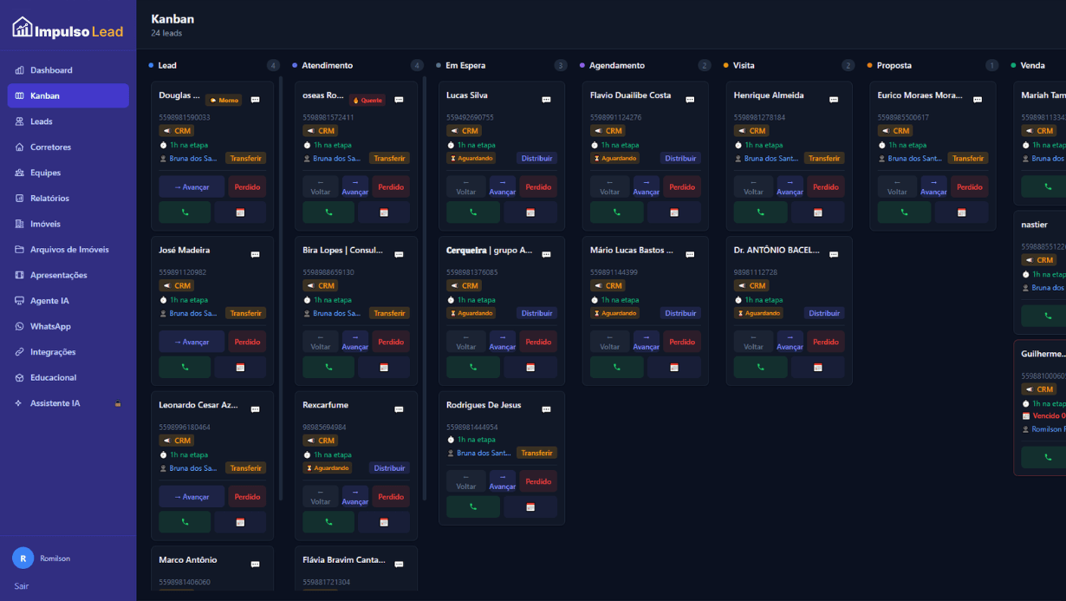Viewport: 1066px width, 601px height.
Task: Click phone number 5598981590033
Action: pyautogui.click(x=185, y=117)
